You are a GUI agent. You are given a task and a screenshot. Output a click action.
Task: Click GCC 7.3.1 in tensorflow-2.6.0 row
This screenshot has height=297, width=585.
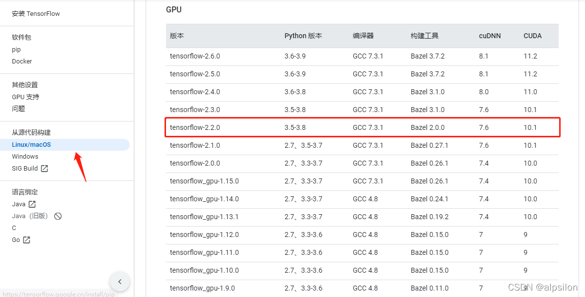[368, 56]
